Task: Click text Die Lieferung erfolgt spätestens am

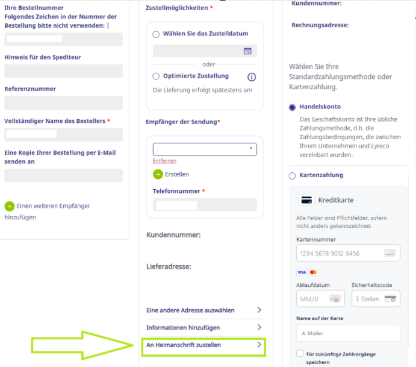Action: point(202,90)
